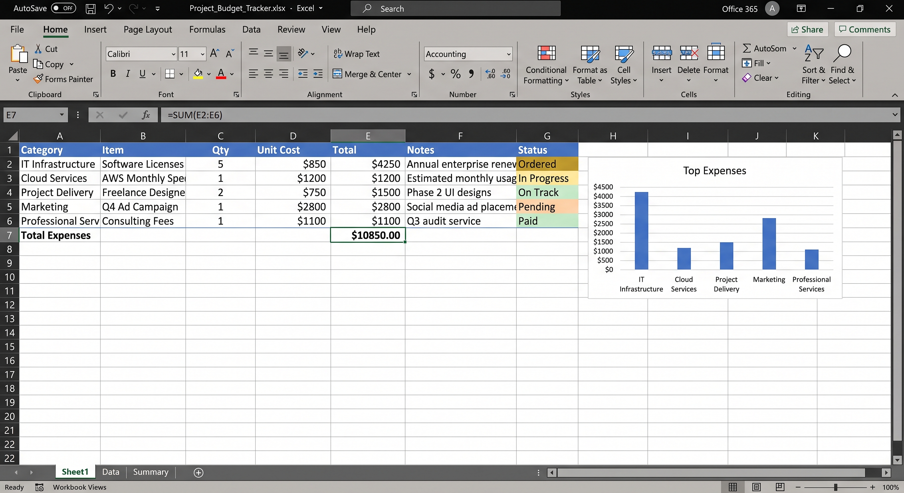Click the AutoSom button
The image size is (904, 493).
click(764, 48)
